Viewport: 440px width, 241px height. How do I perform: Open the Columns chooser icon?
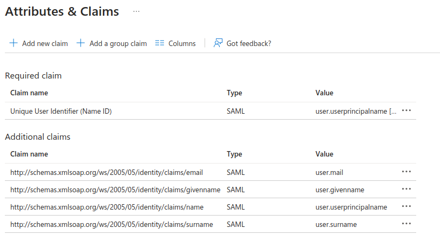[160, 43]
